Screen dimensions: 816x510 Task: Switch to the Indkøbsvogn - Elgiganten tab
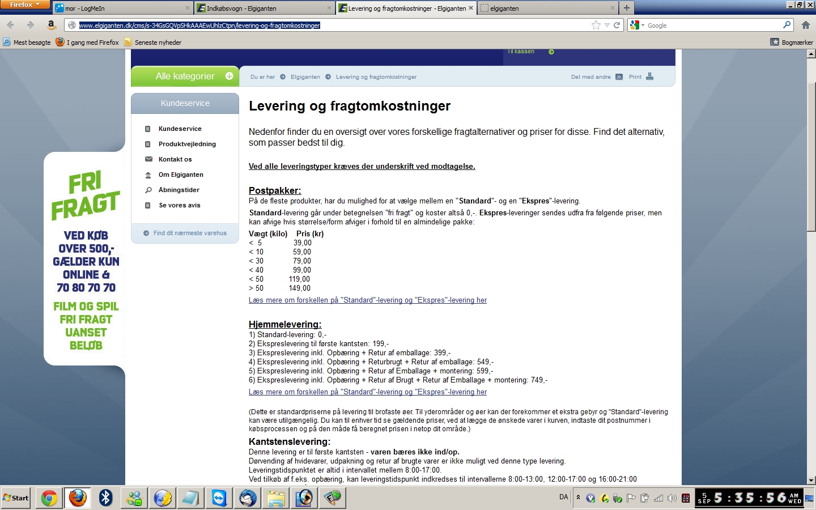264,8
